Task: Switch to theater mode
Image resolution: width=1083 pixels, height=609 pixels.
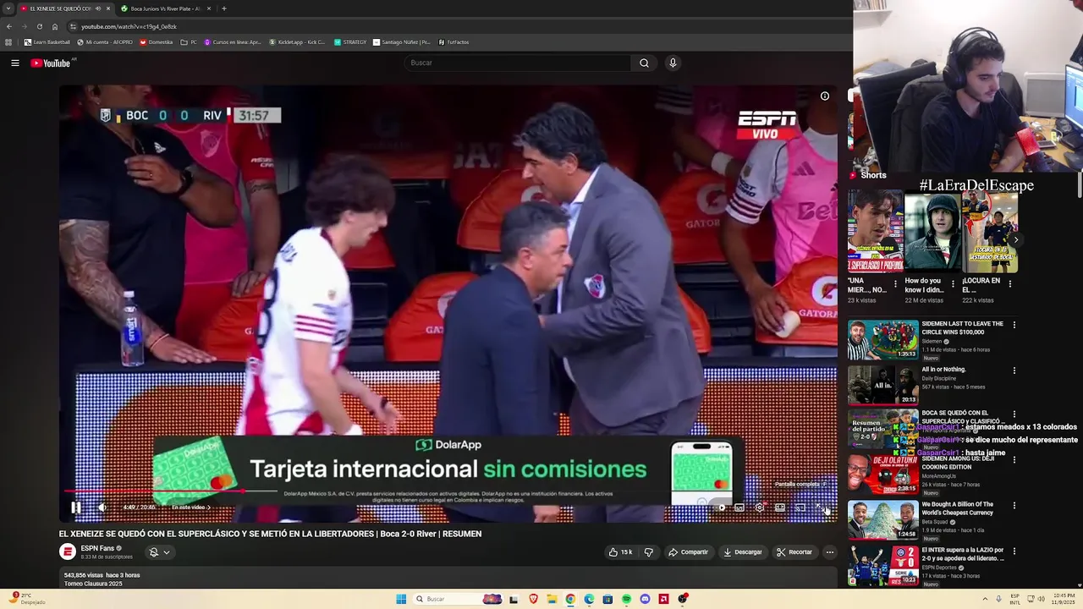Action: point(780,507)
